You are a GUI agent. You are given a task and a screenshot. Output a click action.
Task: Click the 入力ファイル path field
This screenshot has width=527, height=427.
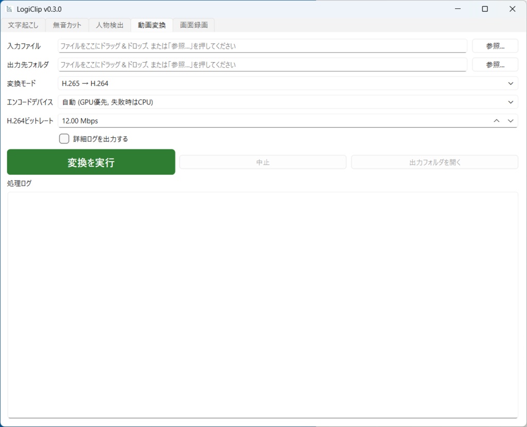pos(262,46)
